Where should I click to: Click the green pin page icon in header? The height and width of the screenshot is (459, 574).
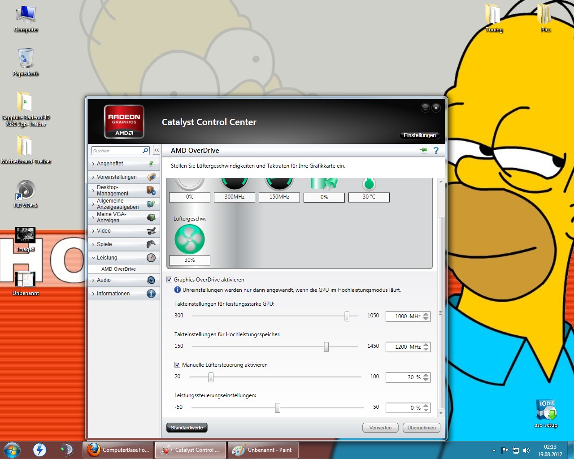pyautogui.click(x=423, y=150)
